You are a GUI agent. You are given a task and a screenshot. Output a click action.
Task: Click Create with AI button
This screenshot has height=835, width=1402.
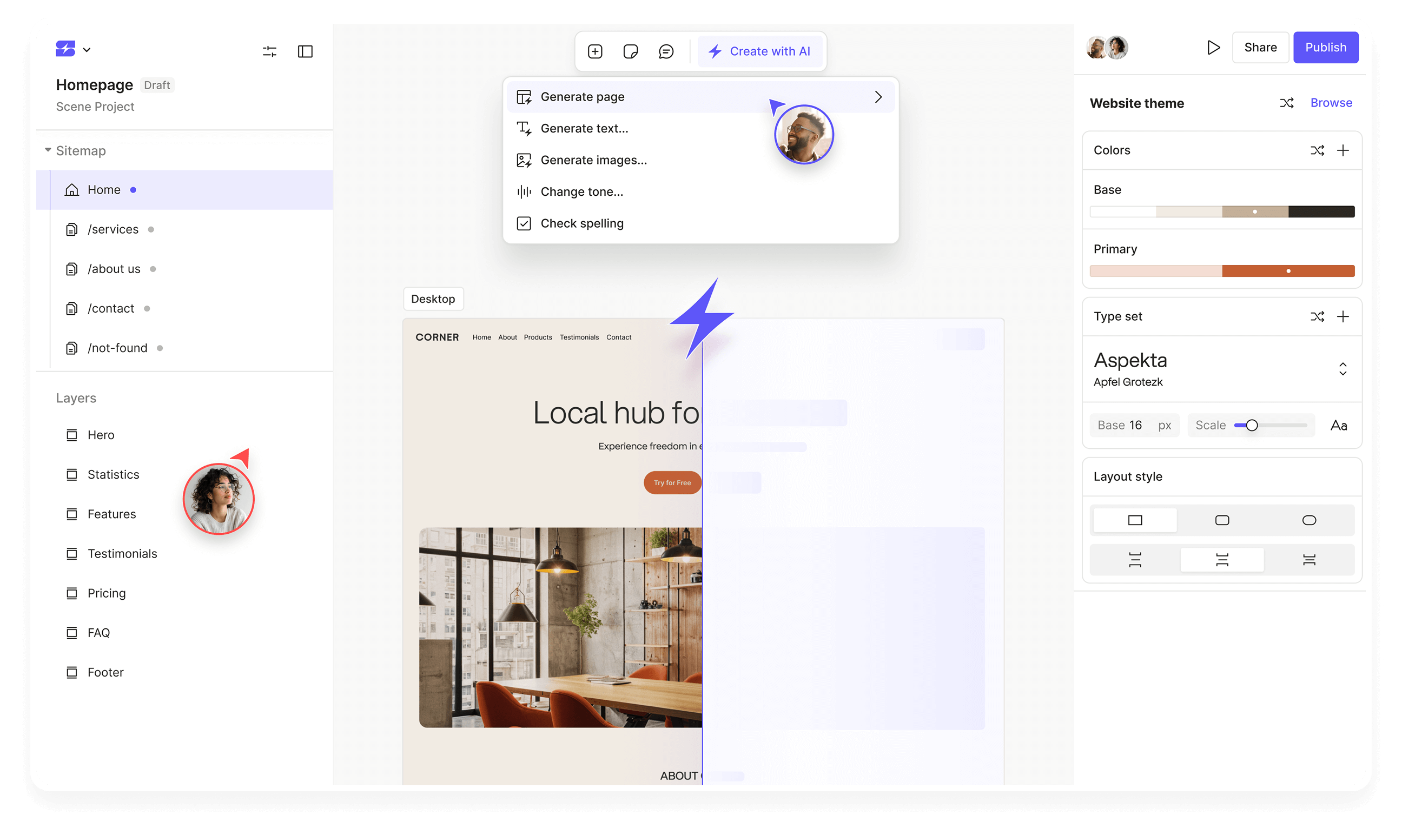tap(759, 51)
